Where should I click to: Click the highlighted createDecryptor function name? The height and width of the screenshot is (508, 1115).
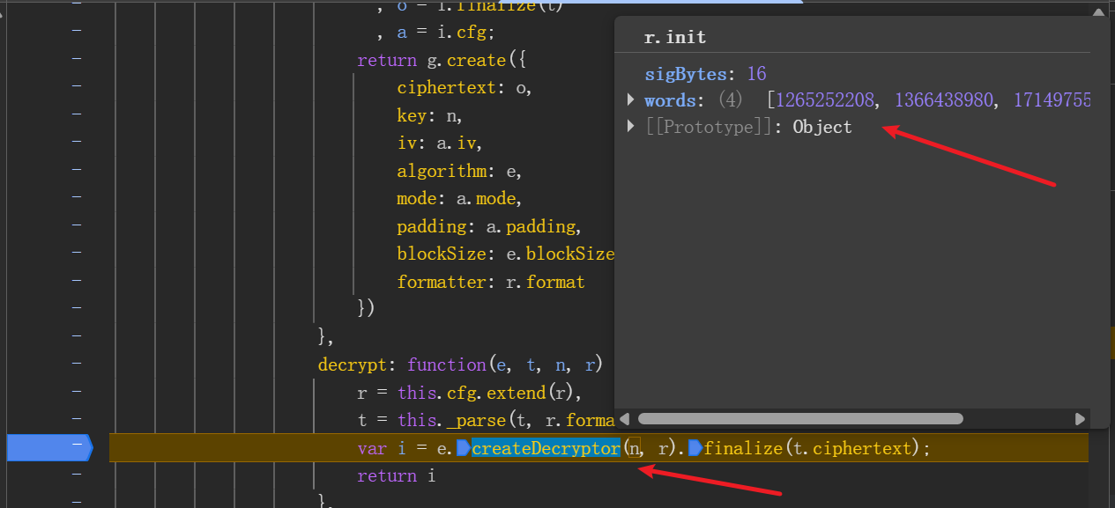546,448
